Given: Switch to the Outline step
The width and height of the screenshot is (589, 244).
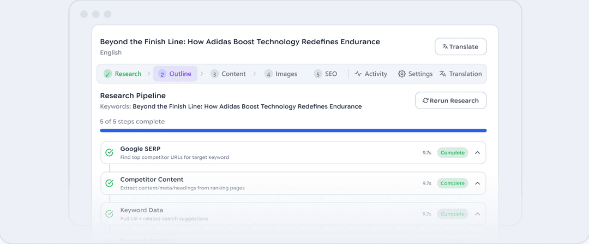Looking at the screenshot, I should (x=175, y=74).
